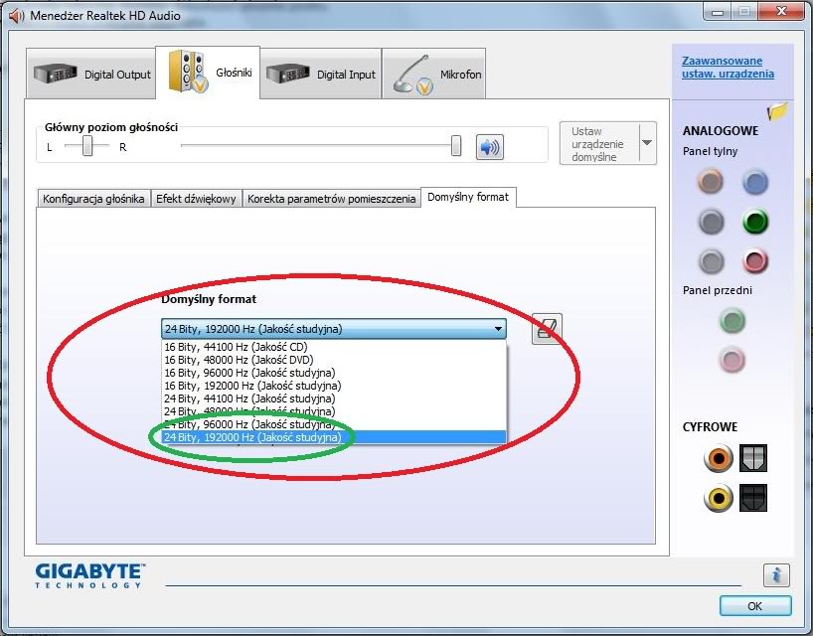This screenshot has height=636, width=813.
Task: Click the pink rear panel microphone jack
Action: tap(755, 261)
